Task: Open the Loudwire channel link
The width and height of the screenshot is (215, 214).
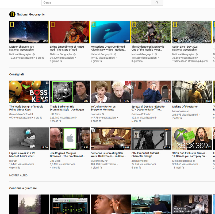Action: point(96,114)
